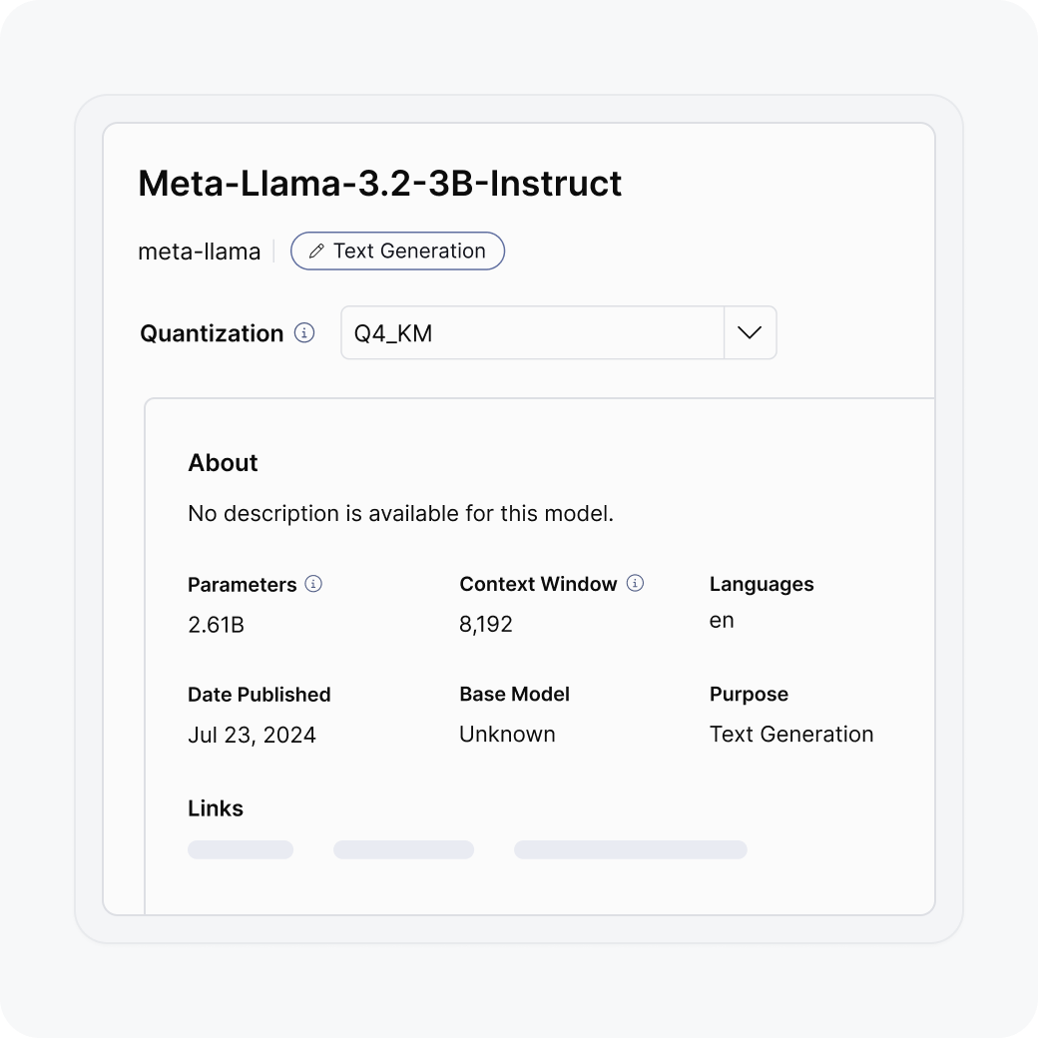Open the first placeholder link under Links
1038x1038 pixels.
coord(241,849)
